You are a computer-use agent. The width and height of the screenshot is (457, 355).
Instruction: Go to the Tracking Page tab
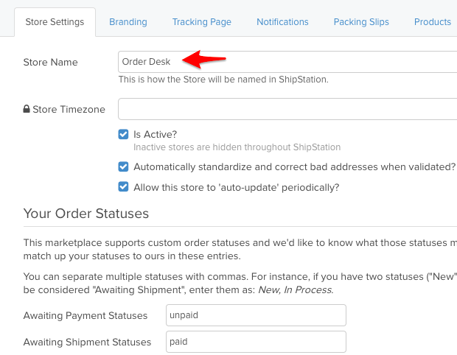point(202,22)
